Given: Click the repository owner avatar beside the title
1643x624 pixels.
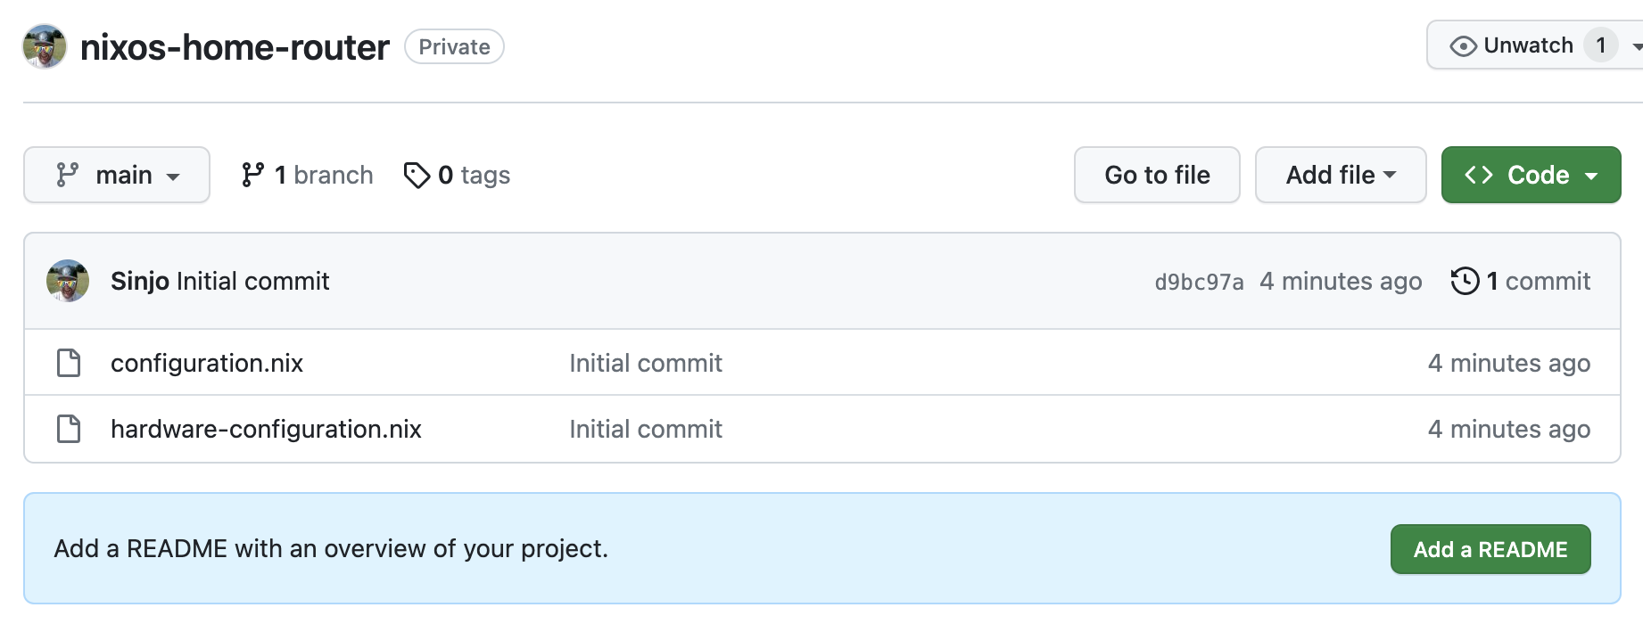Looking at the screenshot, I should click(45, 46).
